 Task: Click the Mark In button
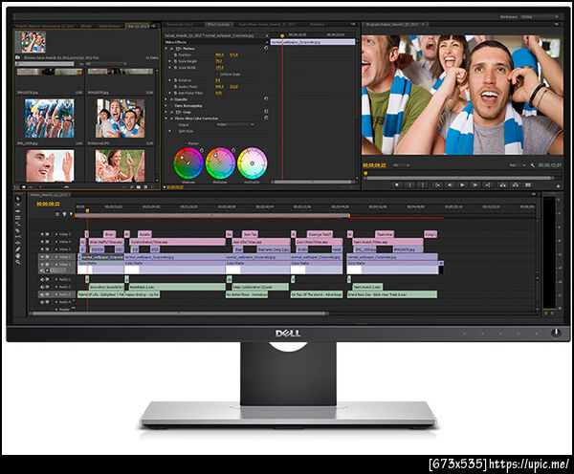[x=409, y=185]
